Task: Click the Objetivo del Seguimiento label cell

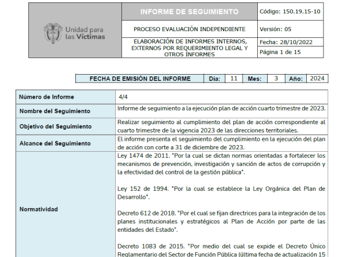Action: (66, 126)
